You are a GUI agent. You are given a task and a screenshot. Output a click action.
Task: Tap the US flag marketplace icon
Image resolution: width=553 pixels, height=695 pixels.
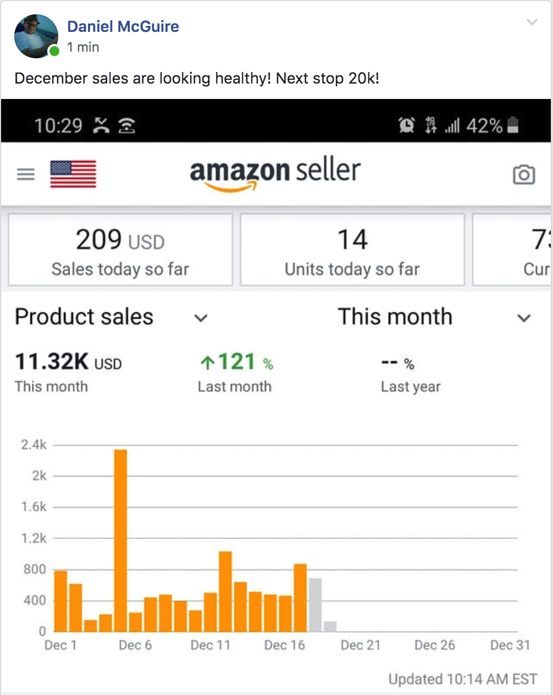73,174
